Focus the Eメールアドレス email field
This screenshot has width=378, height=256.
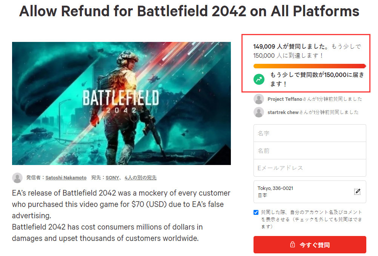[x=309, y=168]
